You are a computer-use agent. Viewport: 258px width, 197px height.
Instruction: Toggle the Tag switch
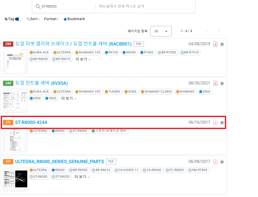[x=19, y=19]
